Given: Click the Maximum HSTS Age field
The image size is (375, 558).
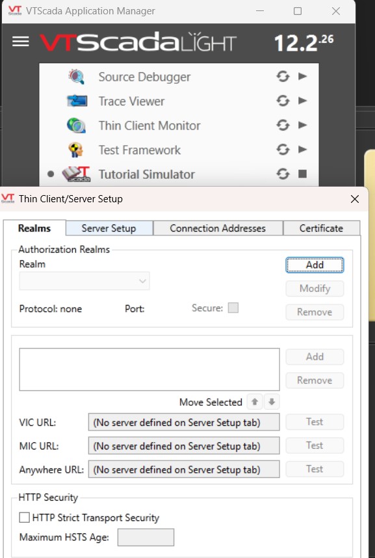Looking at the screenshot, I should [x=146, y=537].
